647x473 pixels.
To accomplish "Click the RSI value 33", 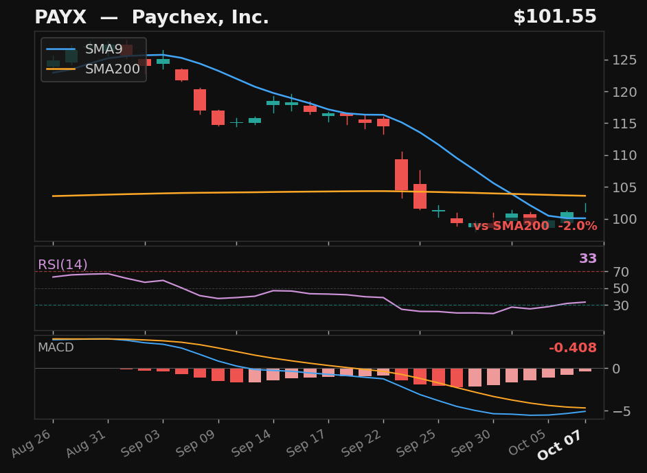I will 588,259.
